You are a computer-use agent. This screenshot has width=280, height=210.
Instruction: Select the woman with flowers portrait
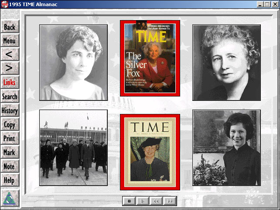(226, 148)
